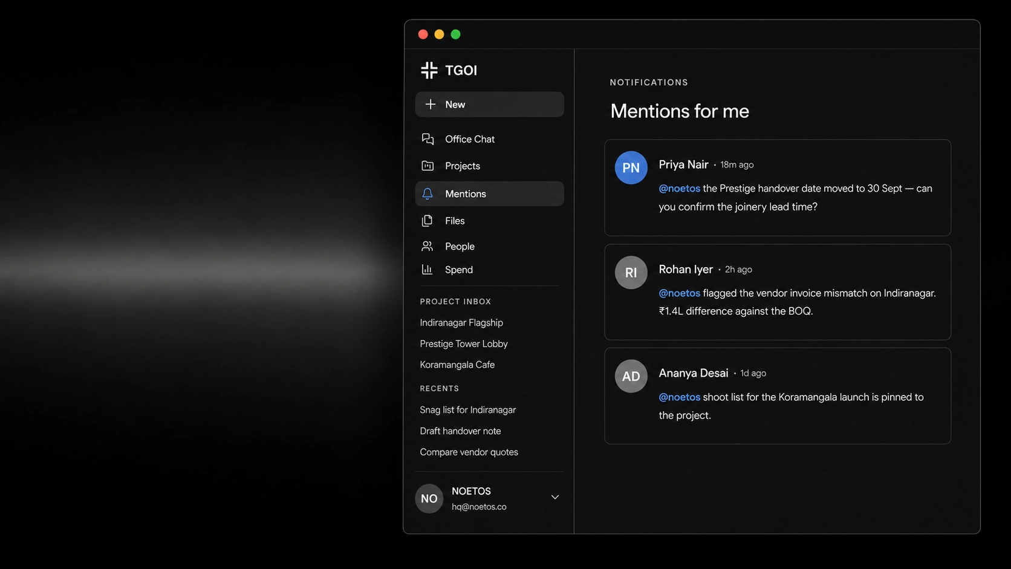Click the People users icon
This screenshot has width=1011, height=569.
(427, 246)
